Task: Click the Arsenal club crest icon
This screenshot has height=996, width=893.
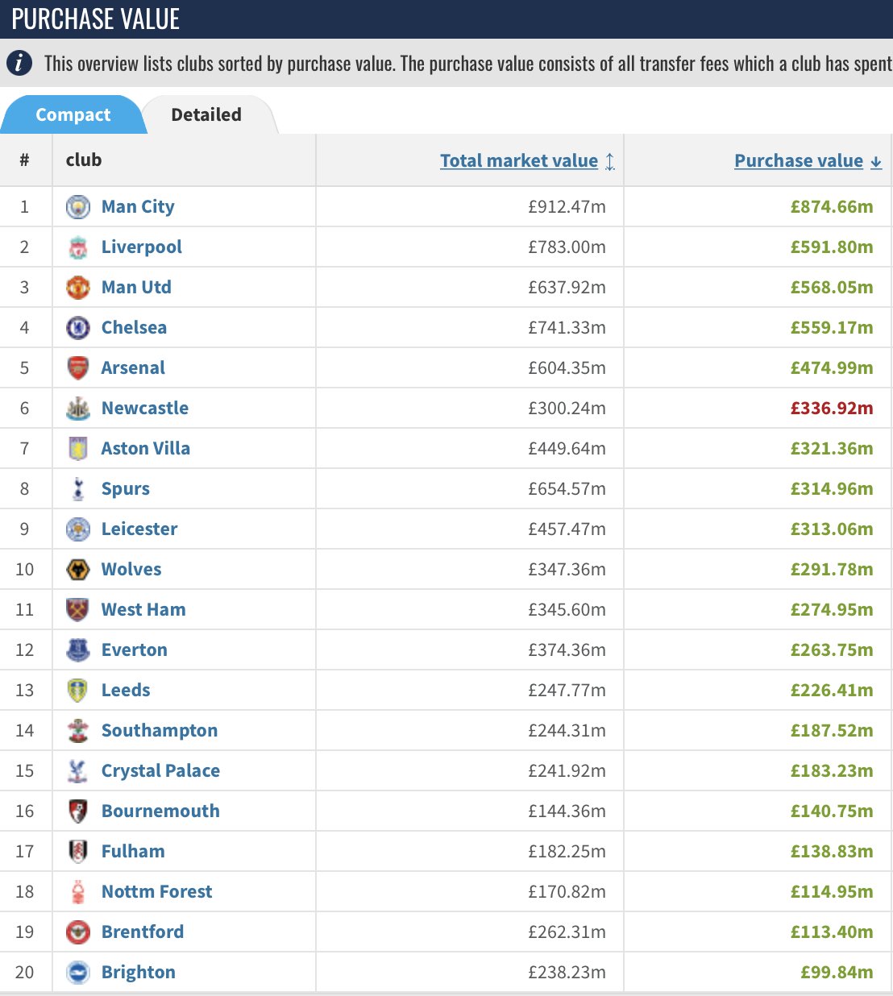Action: (x=77, y=368)
